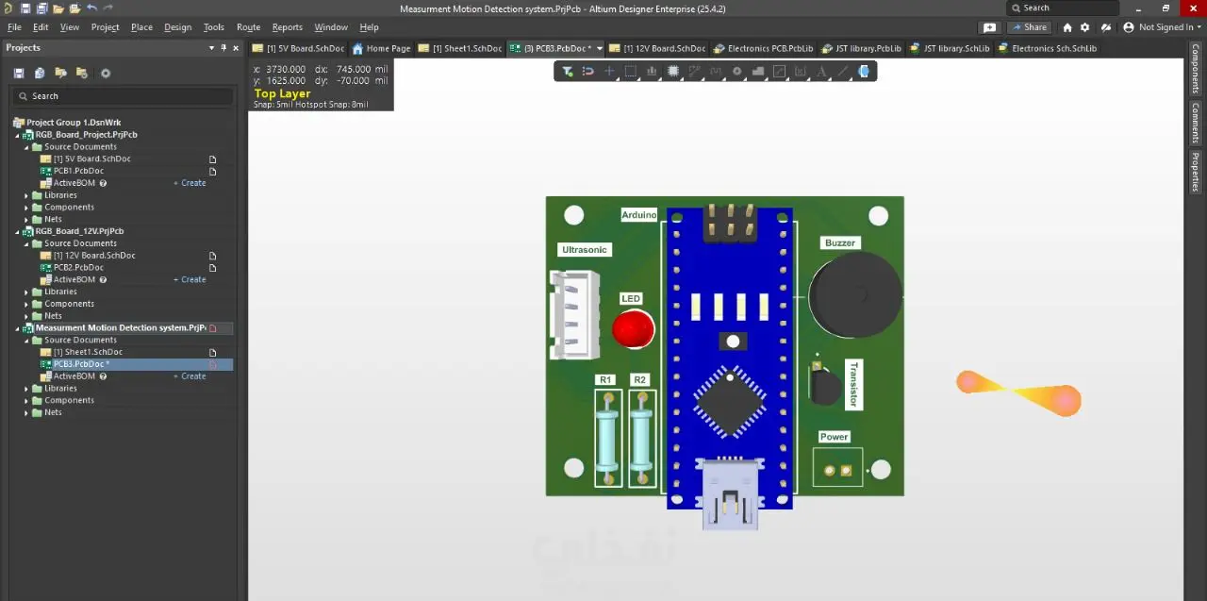Open Projects panel settings gear
Screen dimensions: 1207x601
pyautogui.click(x=106, y=73)
